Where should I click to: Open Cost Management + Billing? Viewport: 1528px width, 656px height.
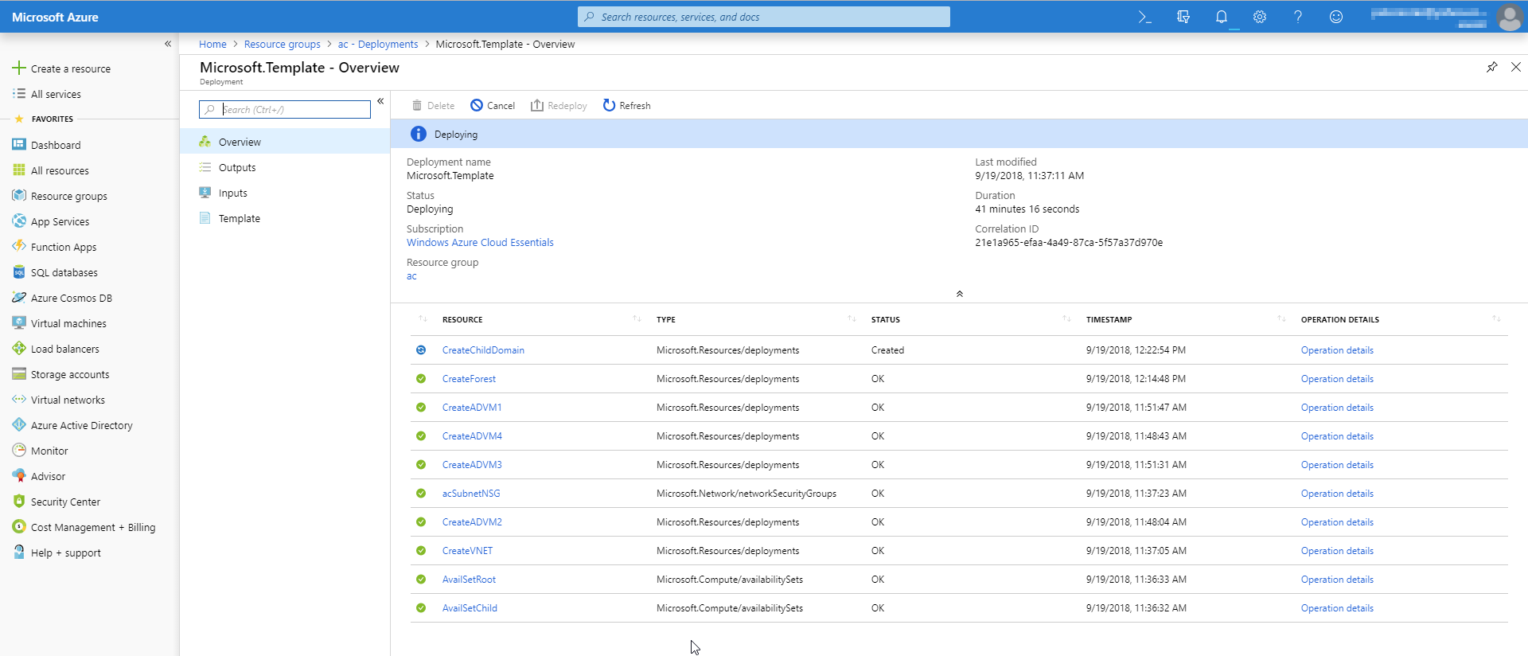pyautogui.click(x=93, y=527)
